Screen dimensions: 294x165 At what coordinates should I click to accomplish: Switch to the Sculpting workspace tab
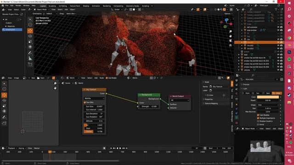coord(52,6)
